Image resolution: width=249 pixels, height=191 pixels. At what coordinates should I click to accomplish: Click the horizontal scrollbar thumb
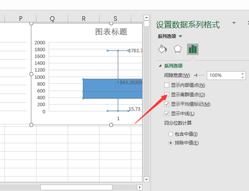(77, 188)
